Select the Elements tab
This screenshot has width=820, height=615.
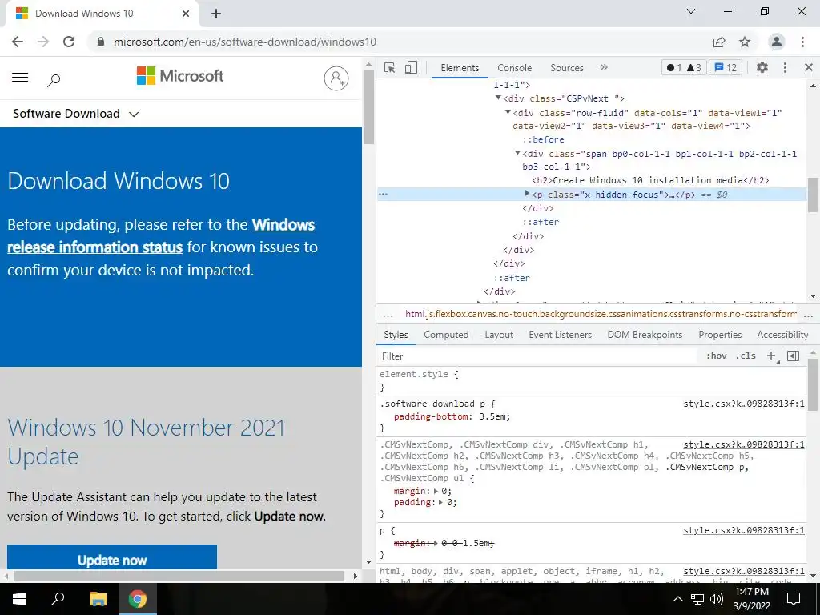click(460, 68)
